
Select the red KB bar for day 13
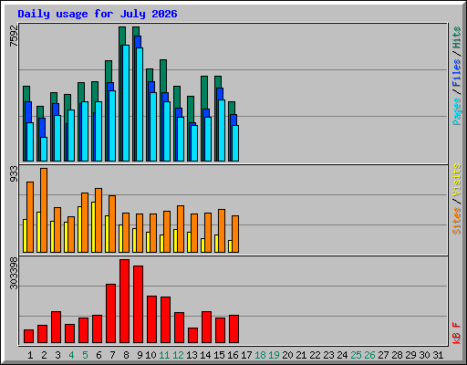point(192,335)
